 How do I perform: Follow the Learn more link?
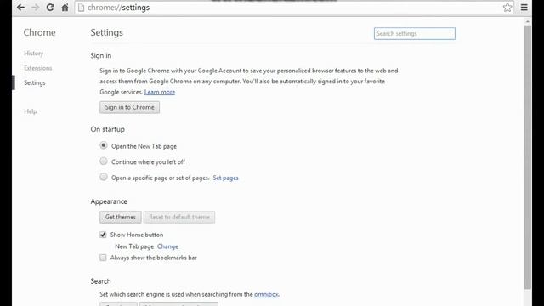160,92
